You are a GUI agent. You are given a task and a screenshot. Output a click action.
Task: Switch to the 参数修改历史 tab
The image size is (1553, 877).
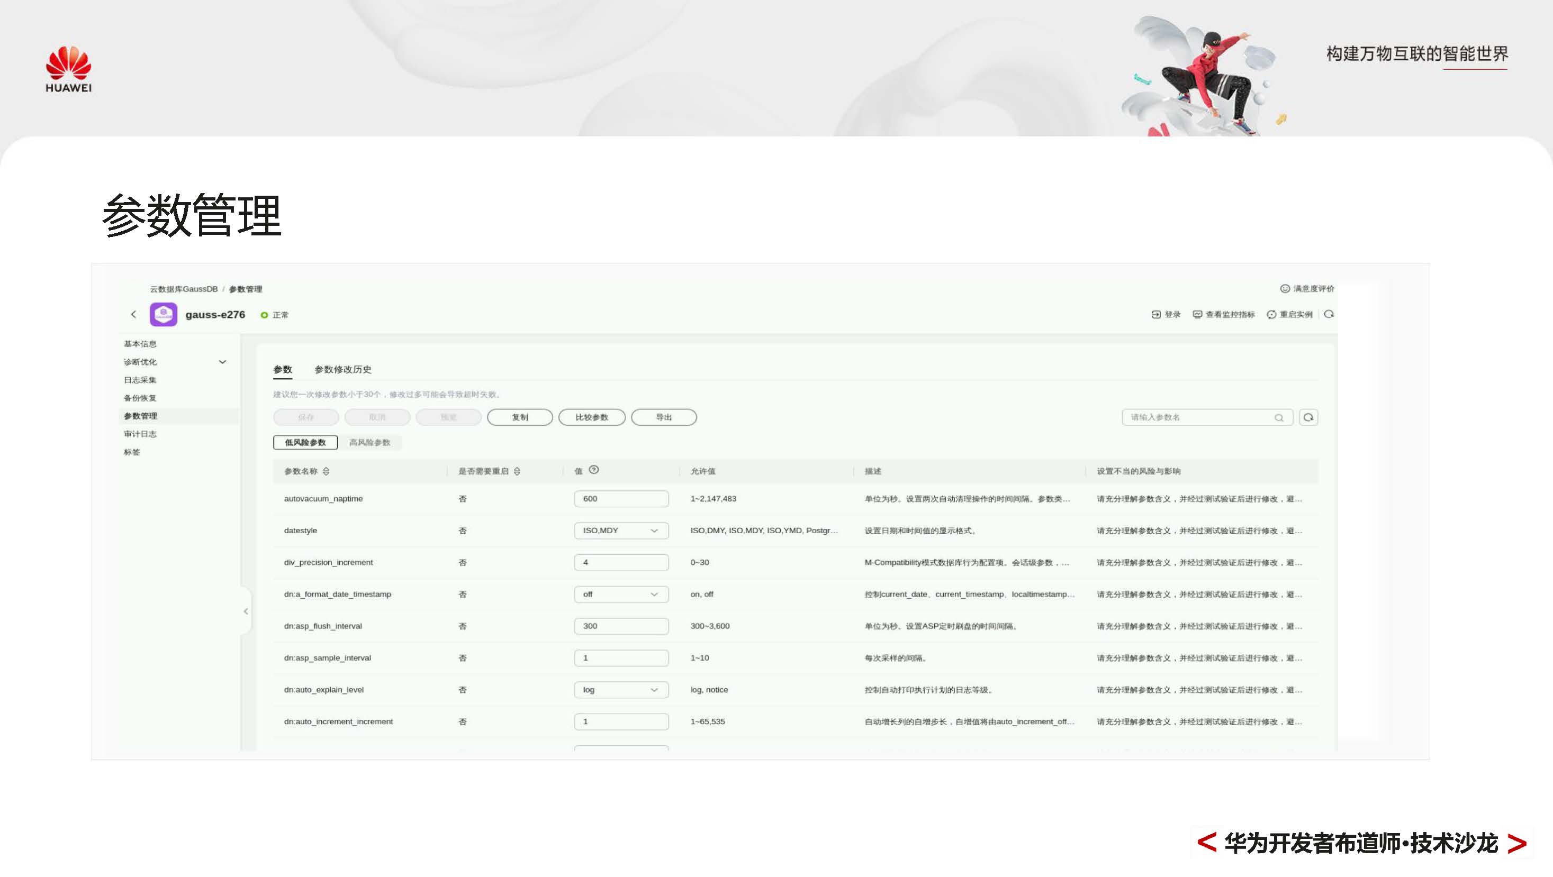343,369
